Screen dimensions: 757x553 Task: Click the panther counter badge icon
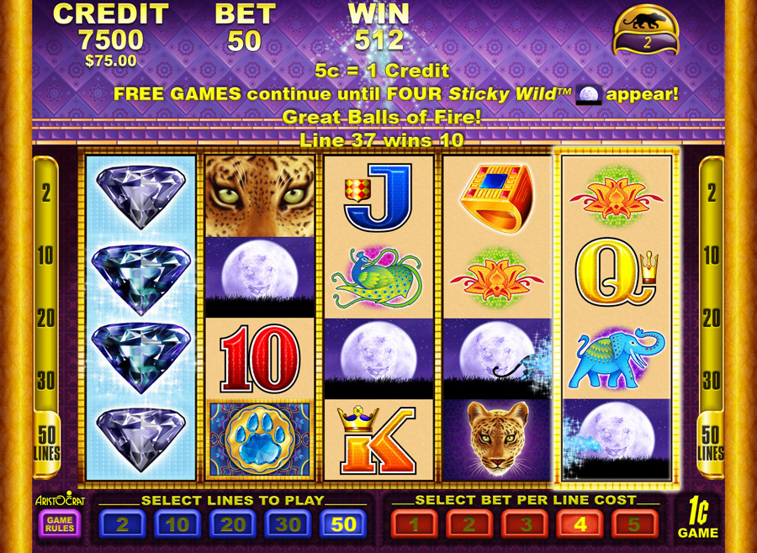pyautogui.click(x=646, y=30)
